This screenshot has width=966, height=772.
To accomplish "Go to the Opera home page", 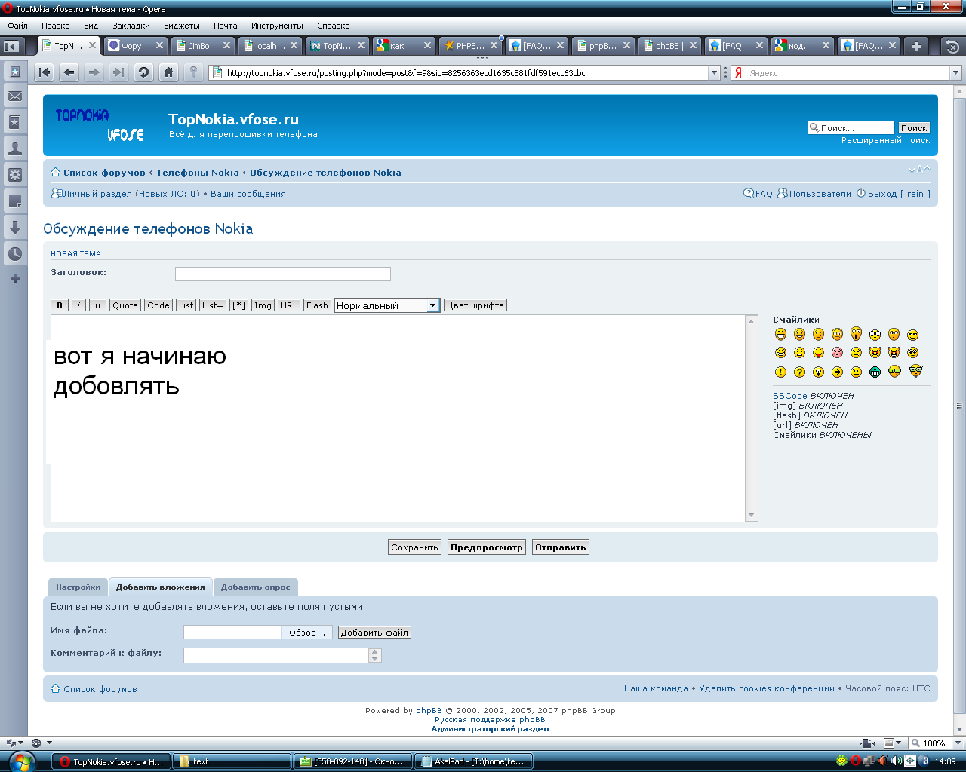I will point(169,72).
